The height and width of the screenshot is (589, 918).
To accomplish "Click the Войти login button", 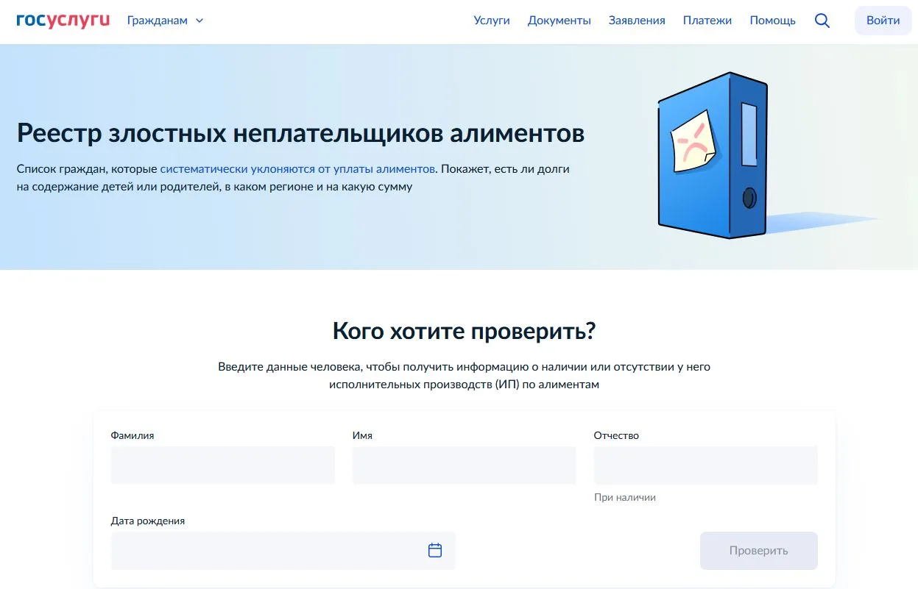I will pyautogui.click(x=883, y=21).
